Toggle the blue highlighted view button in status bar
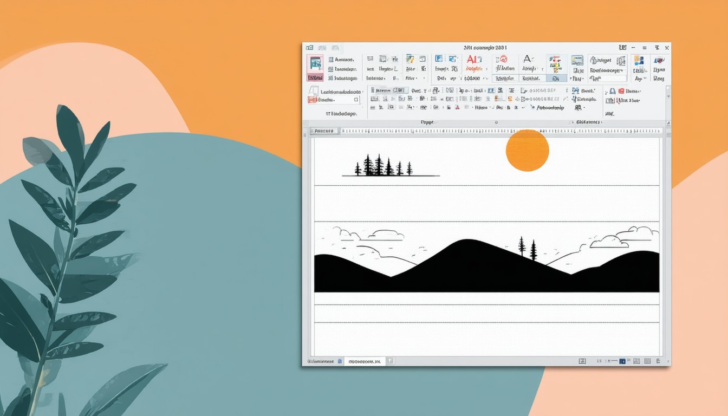The image size is (728, 416). coord(622,361)
